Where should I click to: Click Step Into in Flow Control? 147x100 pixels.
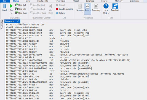pyautogui.click(x=21, y=9)
